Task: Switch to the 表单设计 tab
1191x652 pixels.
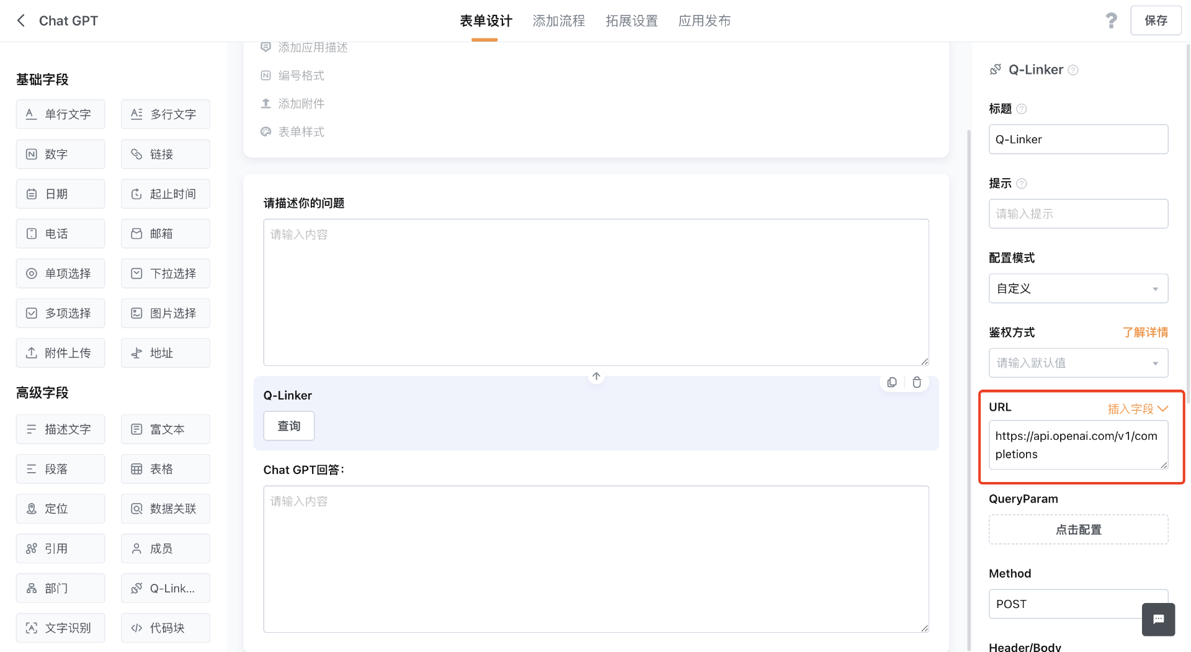Action: (x=486, y=20)
